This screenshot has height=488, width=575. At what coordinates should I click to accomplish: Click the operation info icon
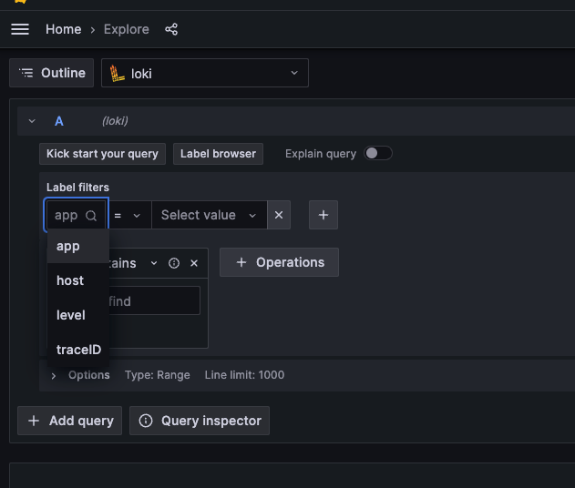[x=174, y=263]
